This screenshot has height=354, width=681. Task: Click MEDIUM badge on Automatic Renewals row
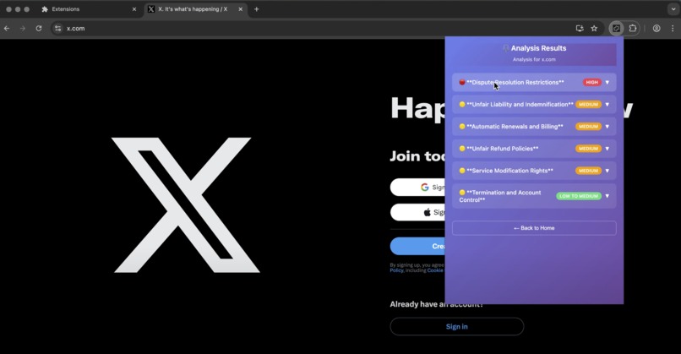pyautogui.click(x=589, y=127)
